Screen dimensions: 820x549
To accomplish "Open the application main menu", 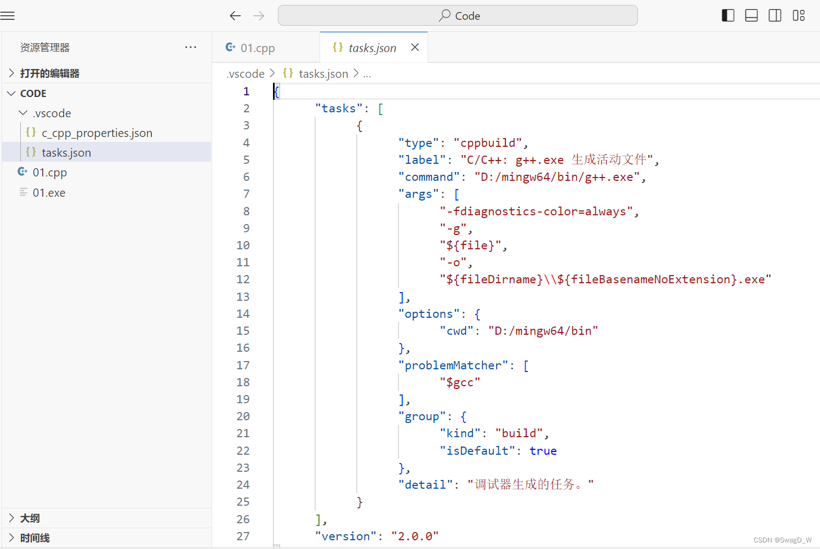I will pyautogui.click(x=8, y=15).
